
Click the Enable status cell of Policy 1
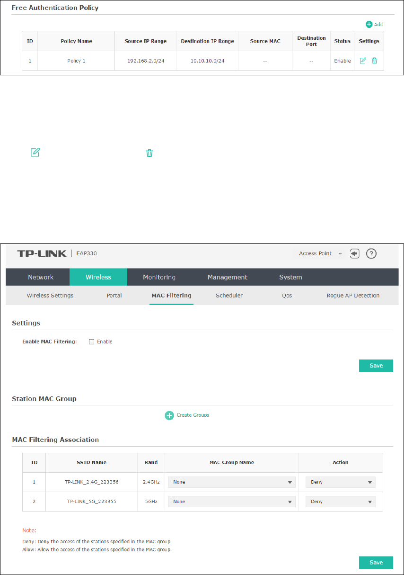click(x=342, y=61)
